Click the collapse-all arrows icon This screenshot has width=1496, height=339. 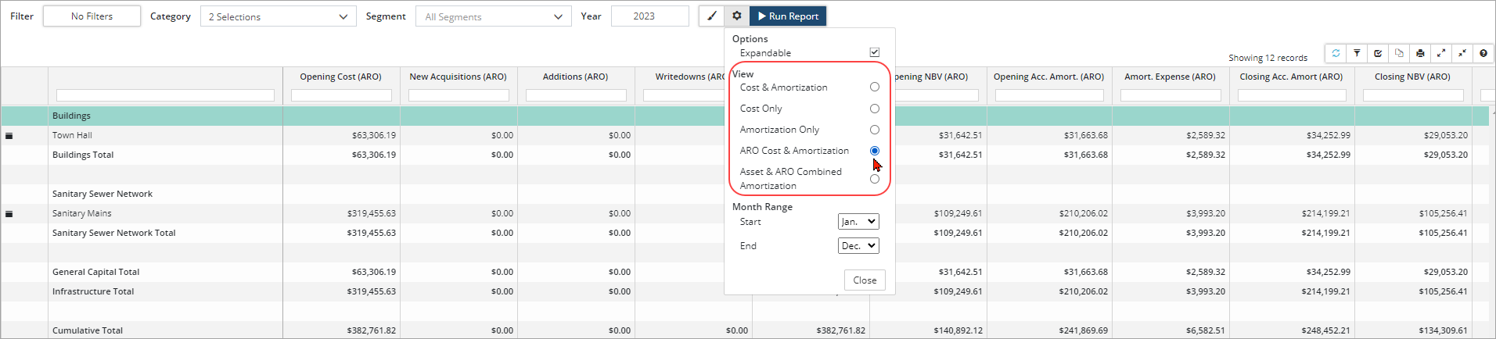click(1462, 53)
